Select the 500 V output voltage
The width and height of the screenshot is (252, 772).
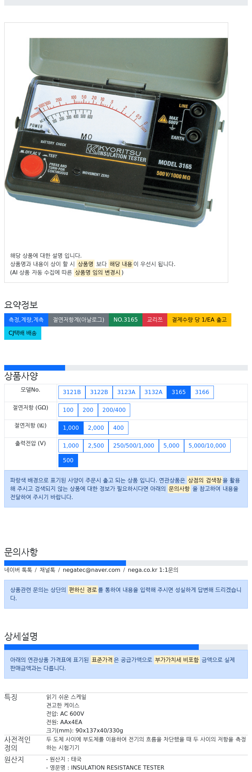pos(68,460)
